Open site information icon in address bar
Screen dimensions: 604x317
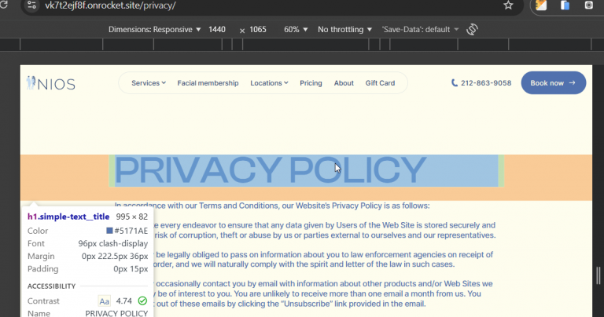click(31, 5)
